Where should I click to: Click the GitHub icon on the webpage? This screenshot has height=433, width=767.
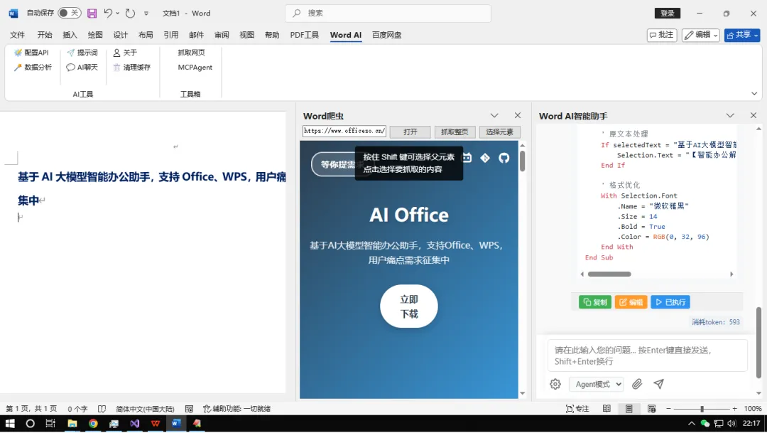[504, 158]
